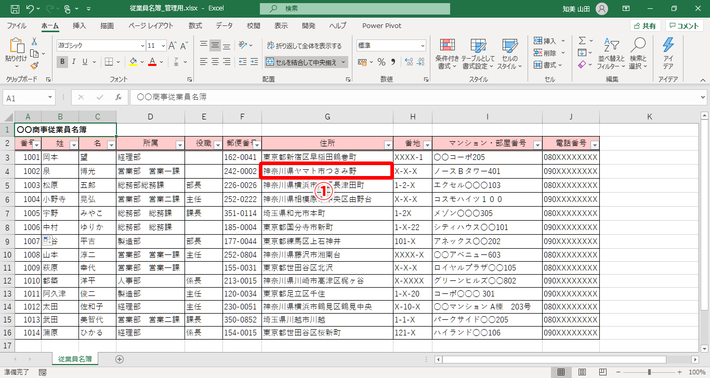Switch to Page Layout view in the status bar
The height and width of the screenshot is (378, 710).
[582, 372]
